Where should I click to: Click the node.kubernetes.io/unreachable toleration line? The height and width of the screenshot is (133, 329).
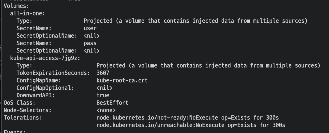tap(191, 125)
